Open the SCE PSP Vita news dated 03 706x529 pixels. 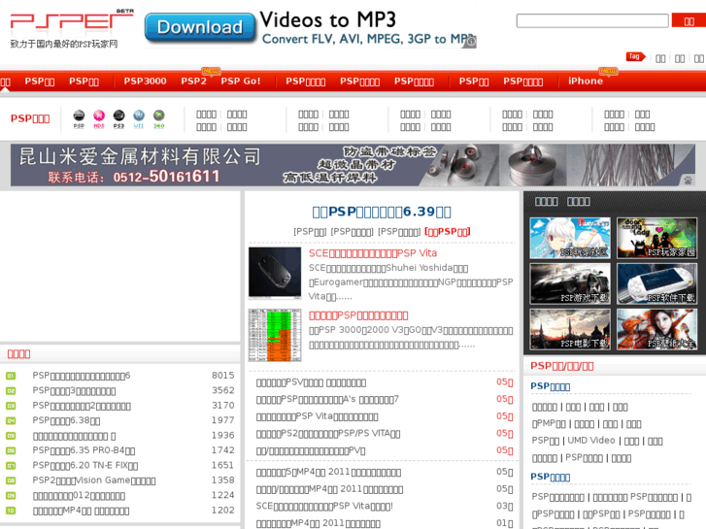pos(324,506)
